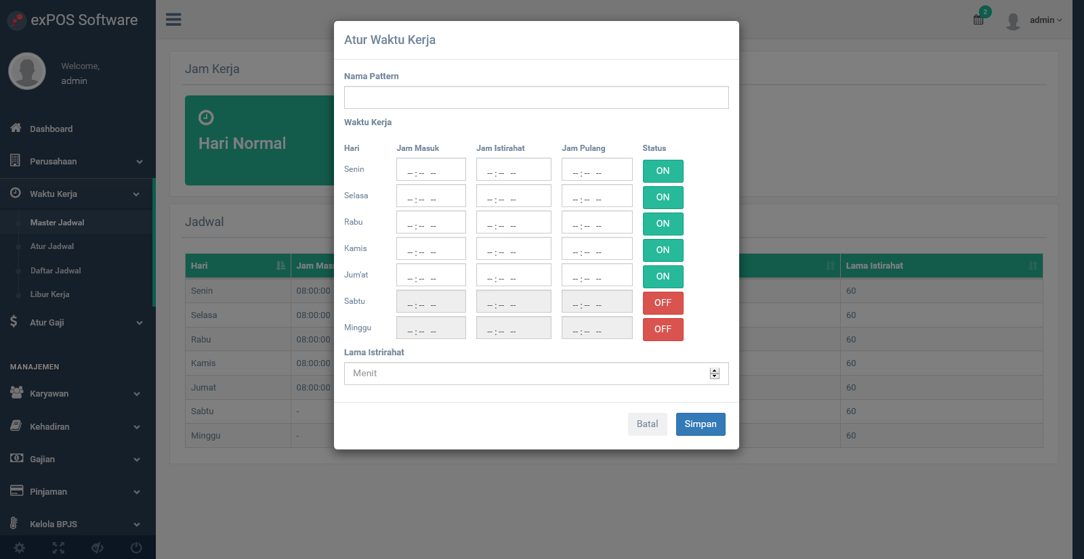This screenshot has height=559, width=1084.
Task: Toggle Rabu status ON button
Action: coord(663,224)
